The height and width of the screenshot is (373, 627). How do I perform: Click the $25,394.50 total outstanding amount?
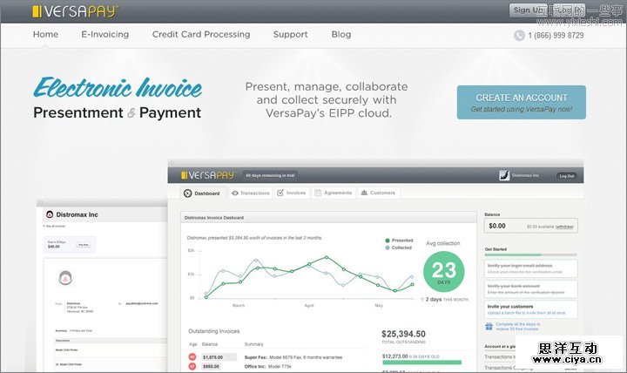point(403,334)
